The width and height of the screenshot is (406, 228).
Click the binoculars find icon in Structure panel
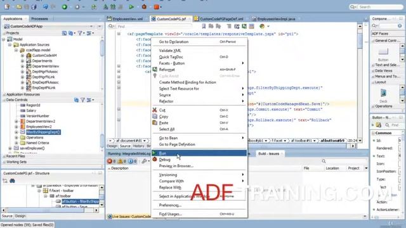[12, 181]
